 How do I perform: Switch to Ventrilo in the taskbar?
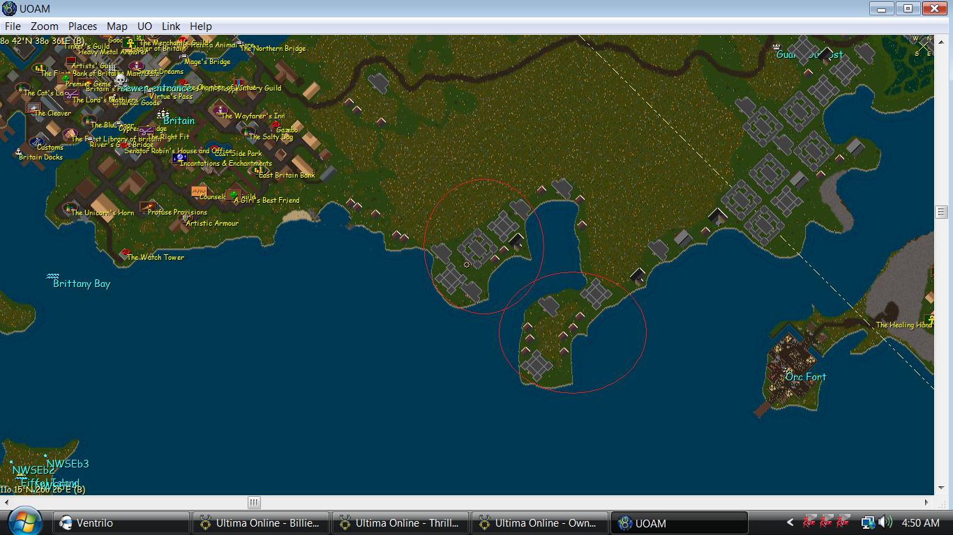tap(121, 523)
